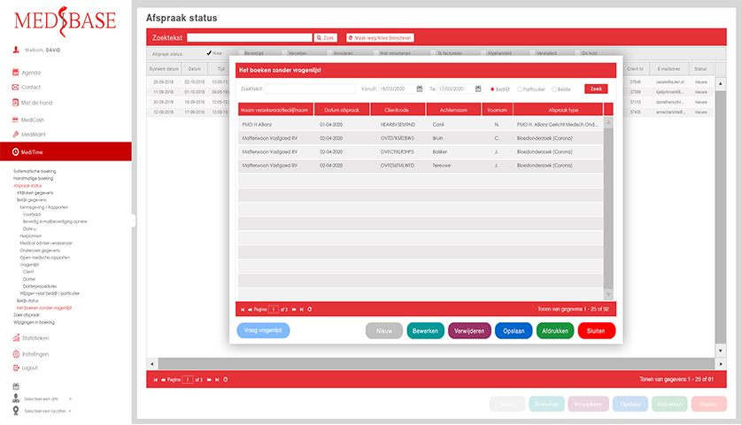Toggle the Niet verschenen status checkbox
741x425 pixels.
point(376,53)
